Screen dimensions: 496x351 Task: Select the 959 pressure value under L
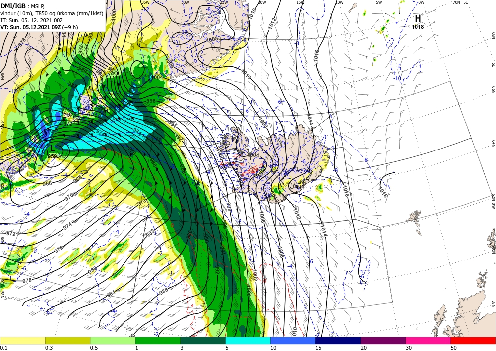tap(52, 156)
